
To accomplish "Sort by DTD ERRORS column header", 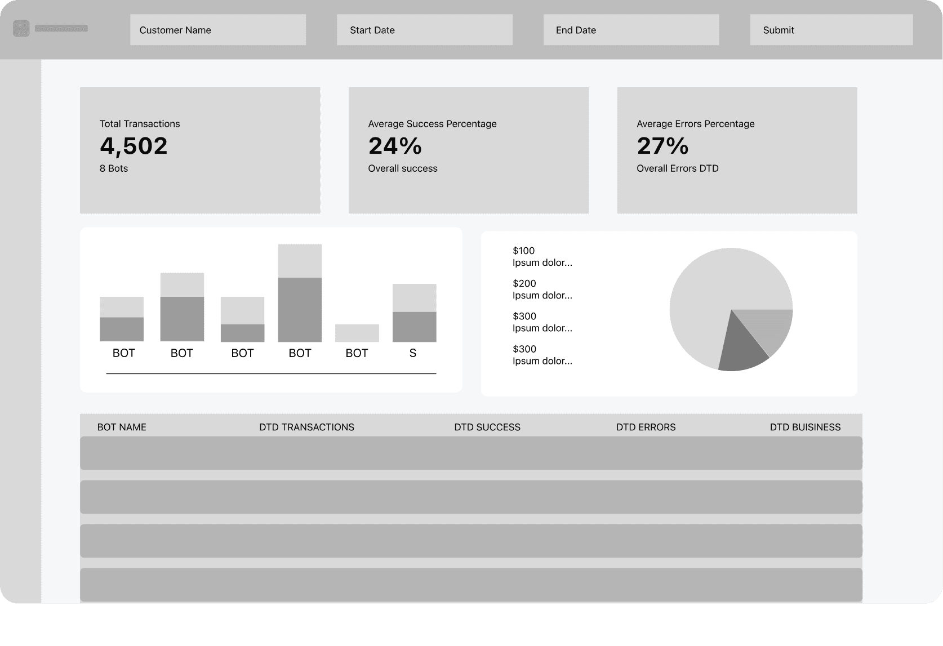I will pyautogui.click(x=646, y=427).
